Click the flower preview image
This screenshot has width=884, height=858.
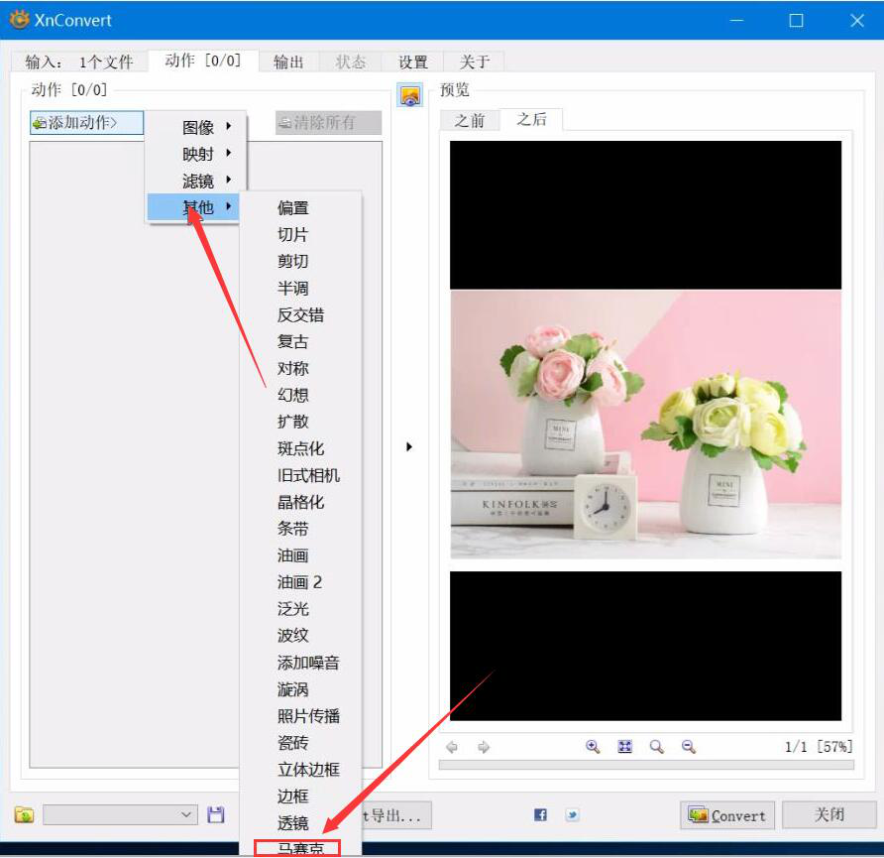pos(645,425)
